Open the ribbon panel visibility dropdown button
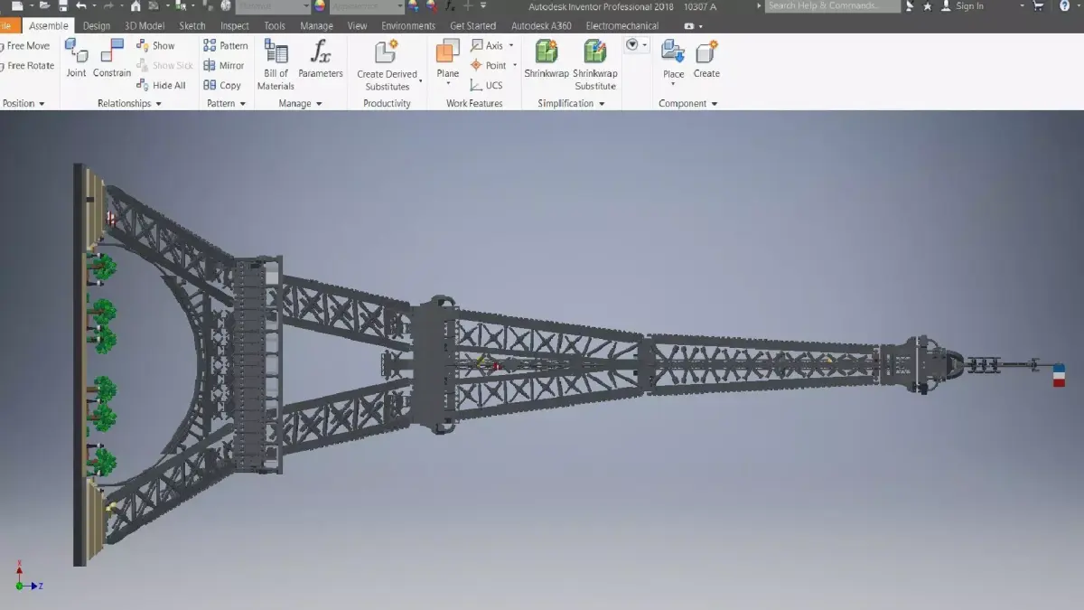1084x610 pixels. point(637,44)
